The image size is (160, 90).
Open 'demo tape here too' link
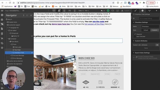pos(61,24)
